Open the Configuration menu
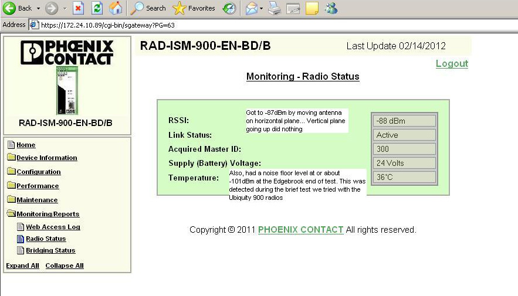 (x=39, y=172)
